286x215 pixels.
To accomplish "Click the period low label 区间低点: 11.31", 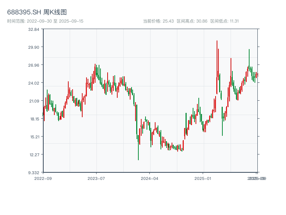I will click(x=225, y=21).
